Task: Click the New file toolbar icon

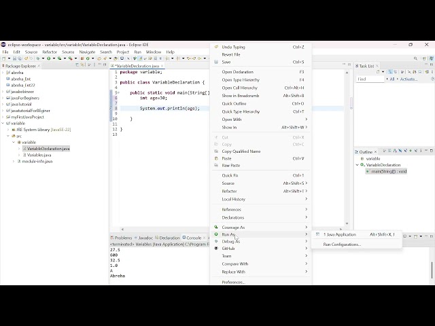Action: tap(3, 58)
